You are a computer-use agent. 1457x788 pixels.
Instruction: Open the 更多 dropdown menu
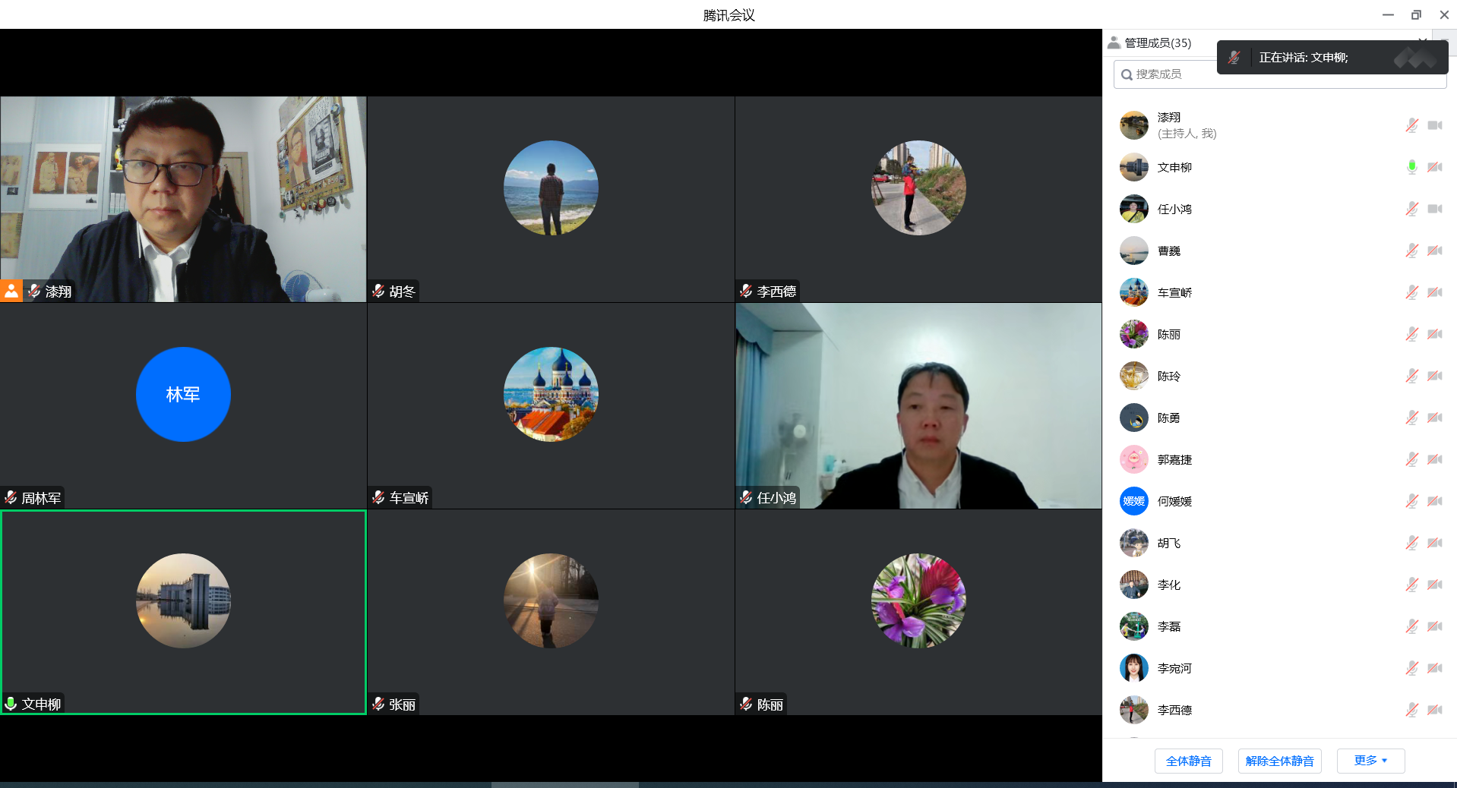tap(1370, 761)
